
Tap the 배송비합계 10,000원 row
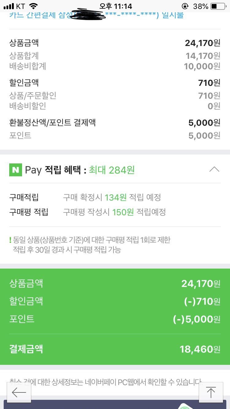[115, 66]
